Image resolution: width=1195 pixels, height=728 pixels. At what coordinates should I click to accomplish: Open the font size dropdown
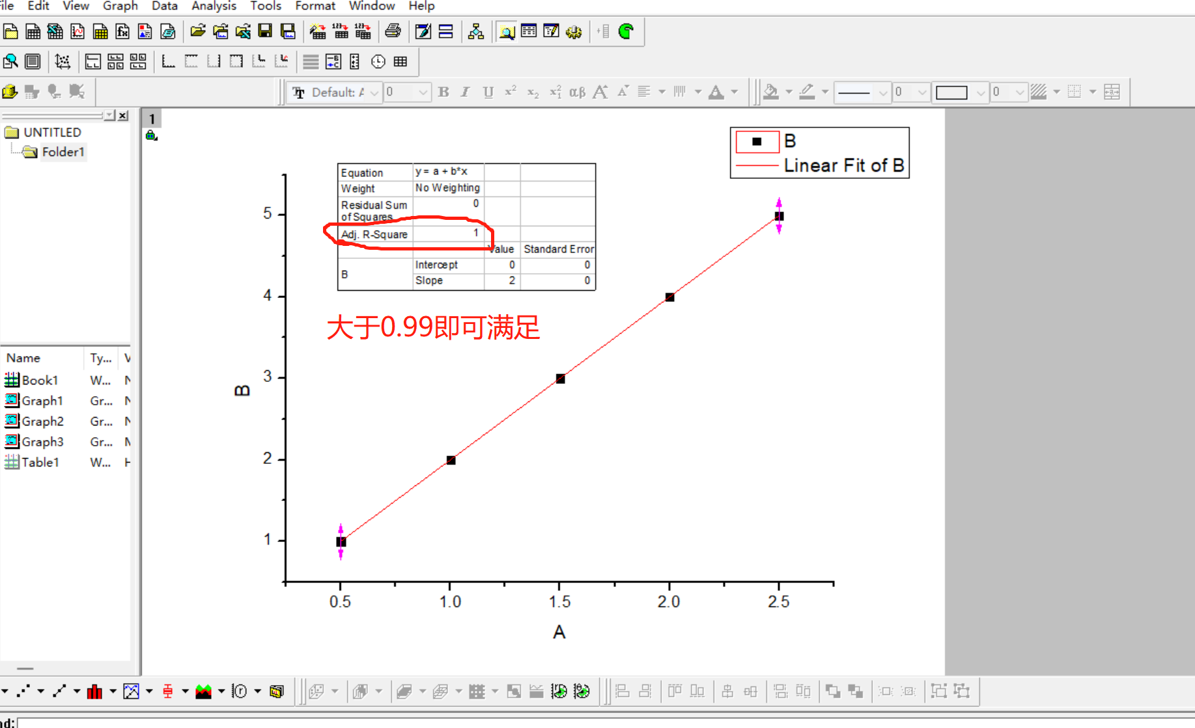point(423,92)
